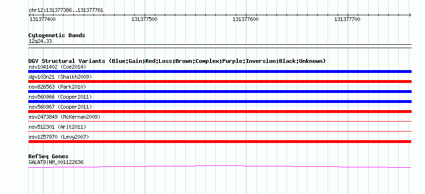
Task: Click the blue nsv560966 Cooper2011 bar
Action: pos(220,102)
